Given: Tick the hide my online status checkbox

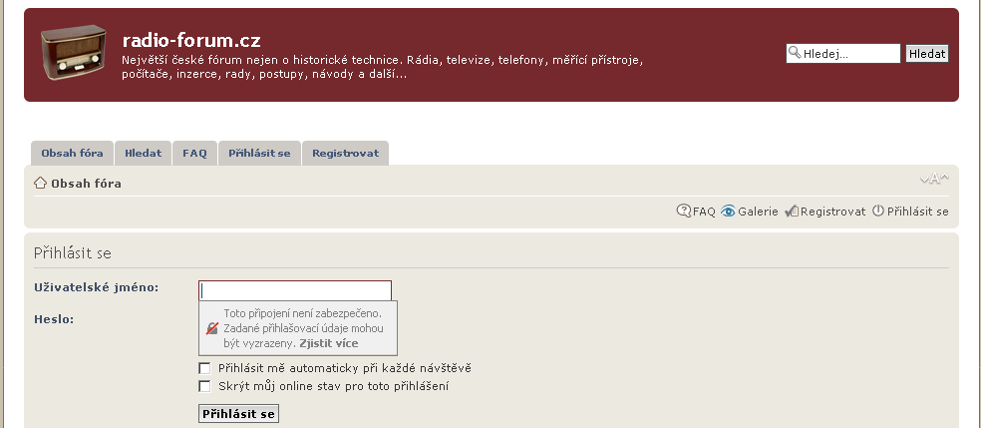Looking at the screenshot, I should (205, 386).
